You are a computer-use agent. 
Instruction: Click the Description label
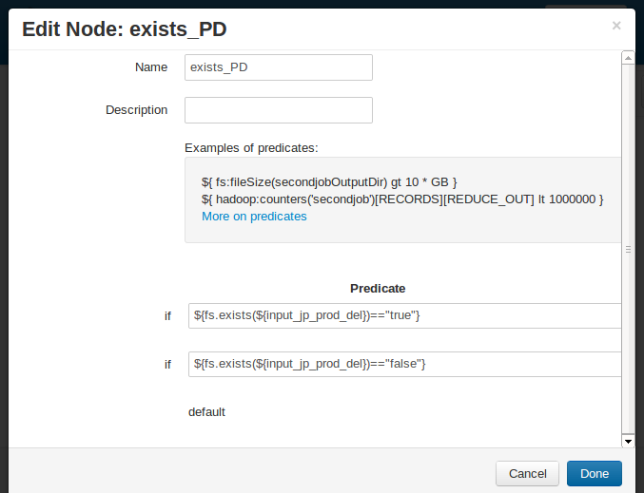136,110
